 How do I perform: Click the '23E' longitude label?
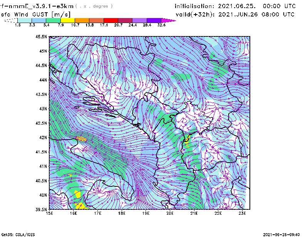[x=242, y=213]
